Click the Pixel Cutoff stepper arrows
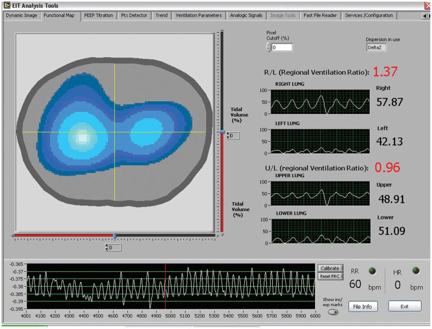This screenshot has width=432, height=329. pos(268,48)
